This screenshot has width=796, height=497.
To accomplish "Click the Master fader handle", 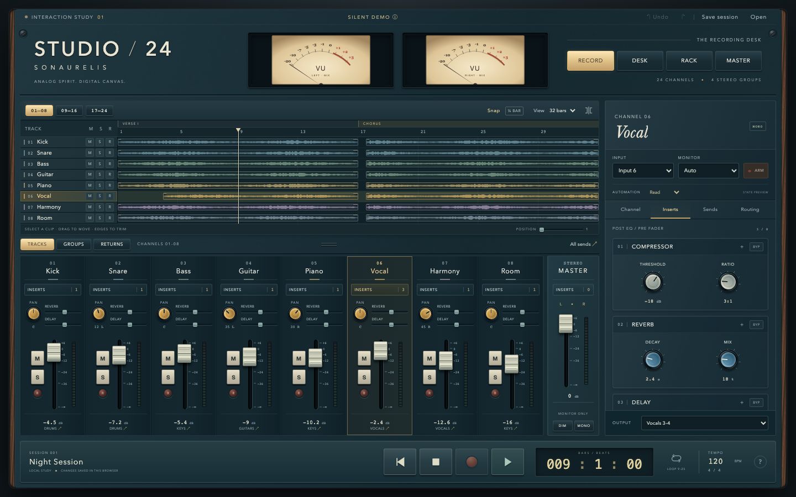I will point(565,324).
